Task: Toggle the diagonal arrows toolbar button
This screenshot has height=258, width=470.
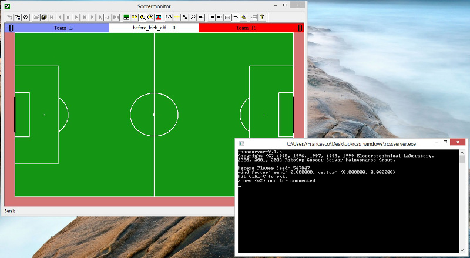Action: [185, 17]
